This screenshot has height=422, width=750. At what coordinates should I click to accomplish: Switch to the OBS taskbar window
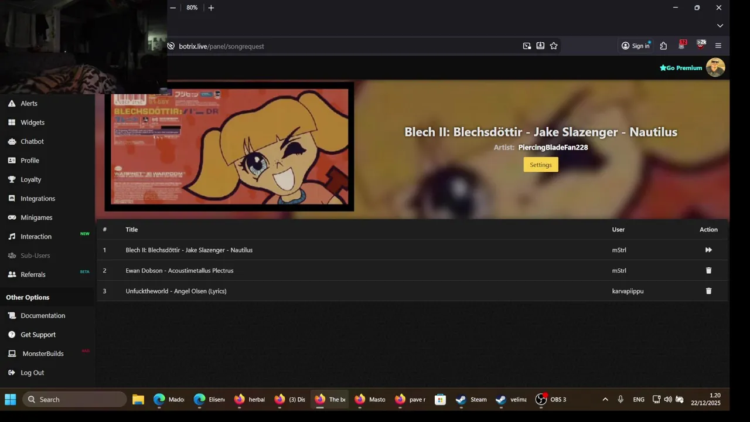tap(551, 400)
